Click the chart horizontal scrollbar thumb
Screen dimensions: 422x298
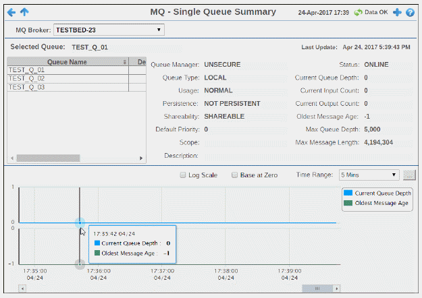click(315, 289)
